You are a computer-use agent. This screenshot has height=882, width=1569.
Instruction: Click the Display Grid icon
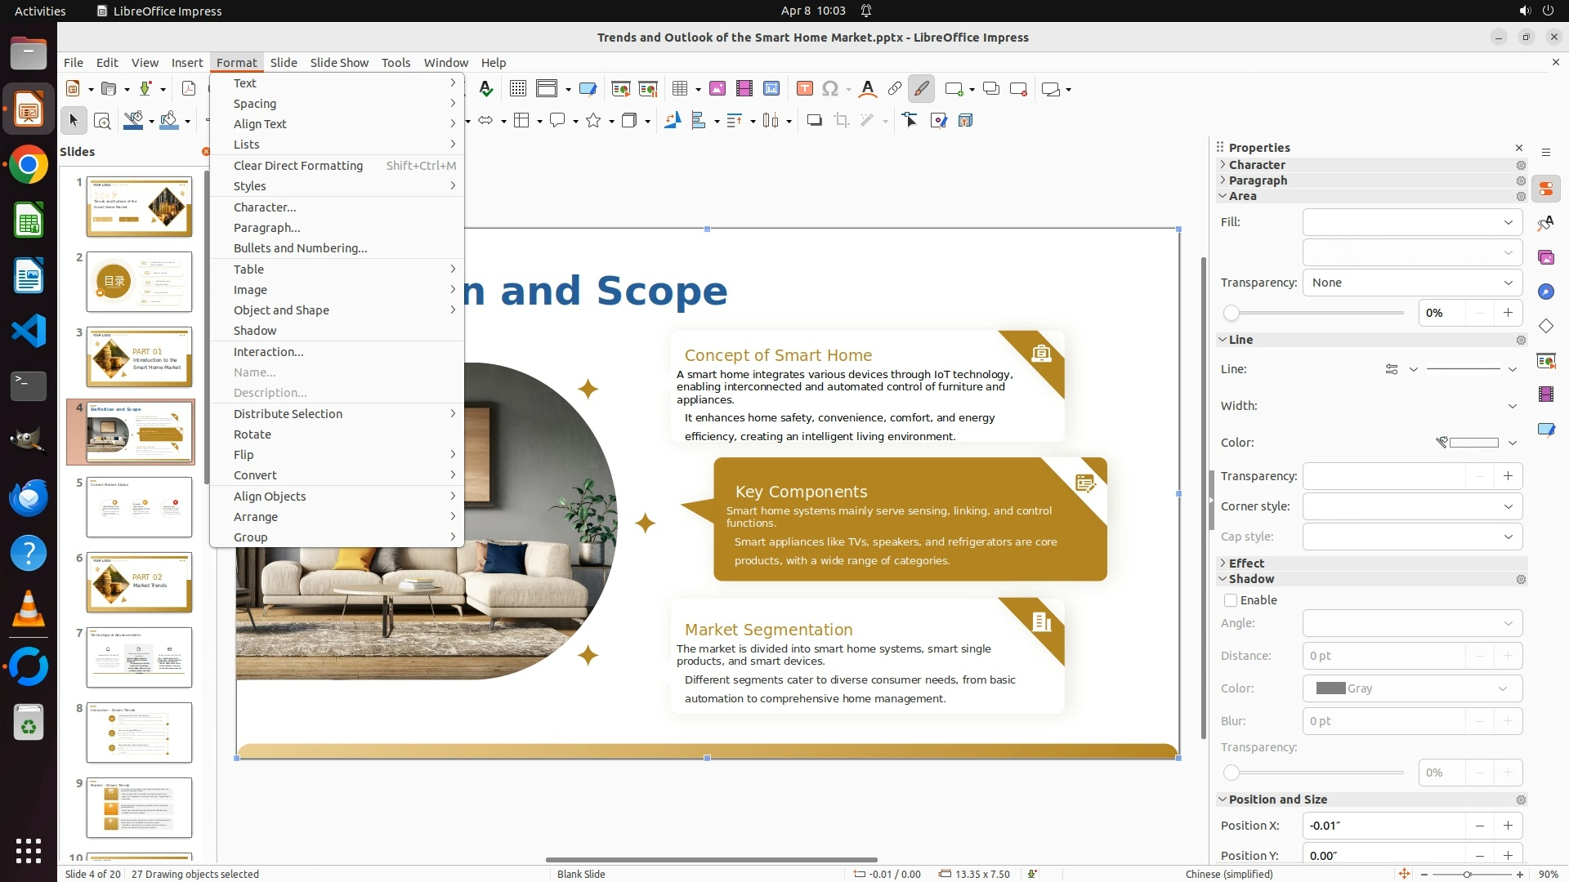[x=517, y=89]
